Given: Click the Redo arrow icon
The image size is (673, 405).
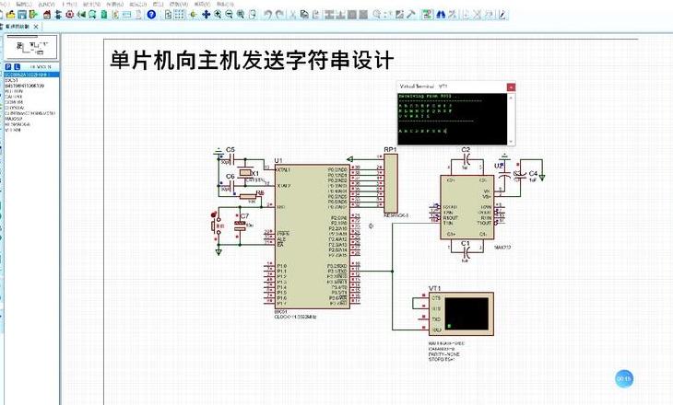Looking at the screenshot, I should pos(279,15).
